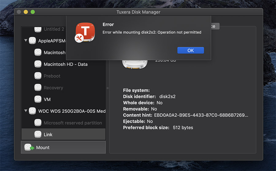
Task: Collapse the WDC WDS 250G2B0A-00S disk group
Action: tap(26, 111)
